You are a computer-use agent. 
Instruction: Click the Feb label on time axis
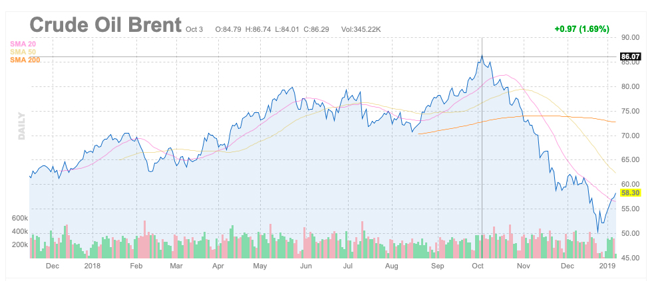136,266
